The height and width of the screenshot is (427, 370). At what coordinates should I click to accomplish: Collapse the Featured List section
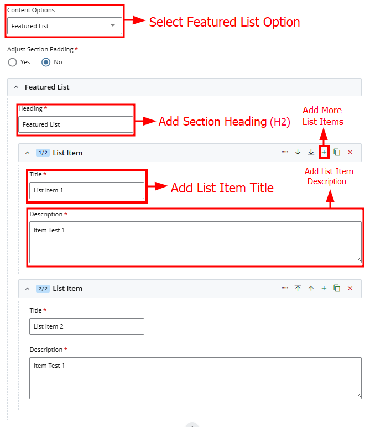coord(16,87)
